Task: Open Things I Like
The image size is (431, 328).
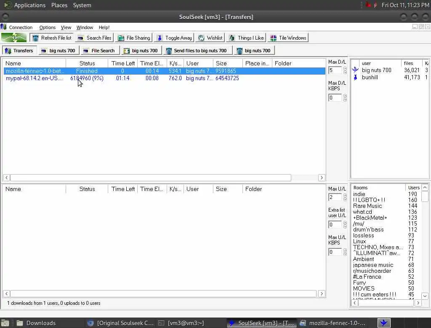Action: 246,38
